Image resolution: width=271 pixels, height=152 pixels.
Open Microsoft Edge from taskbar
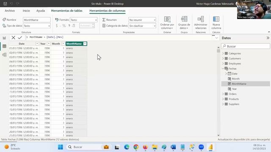[x=127, y=147]
